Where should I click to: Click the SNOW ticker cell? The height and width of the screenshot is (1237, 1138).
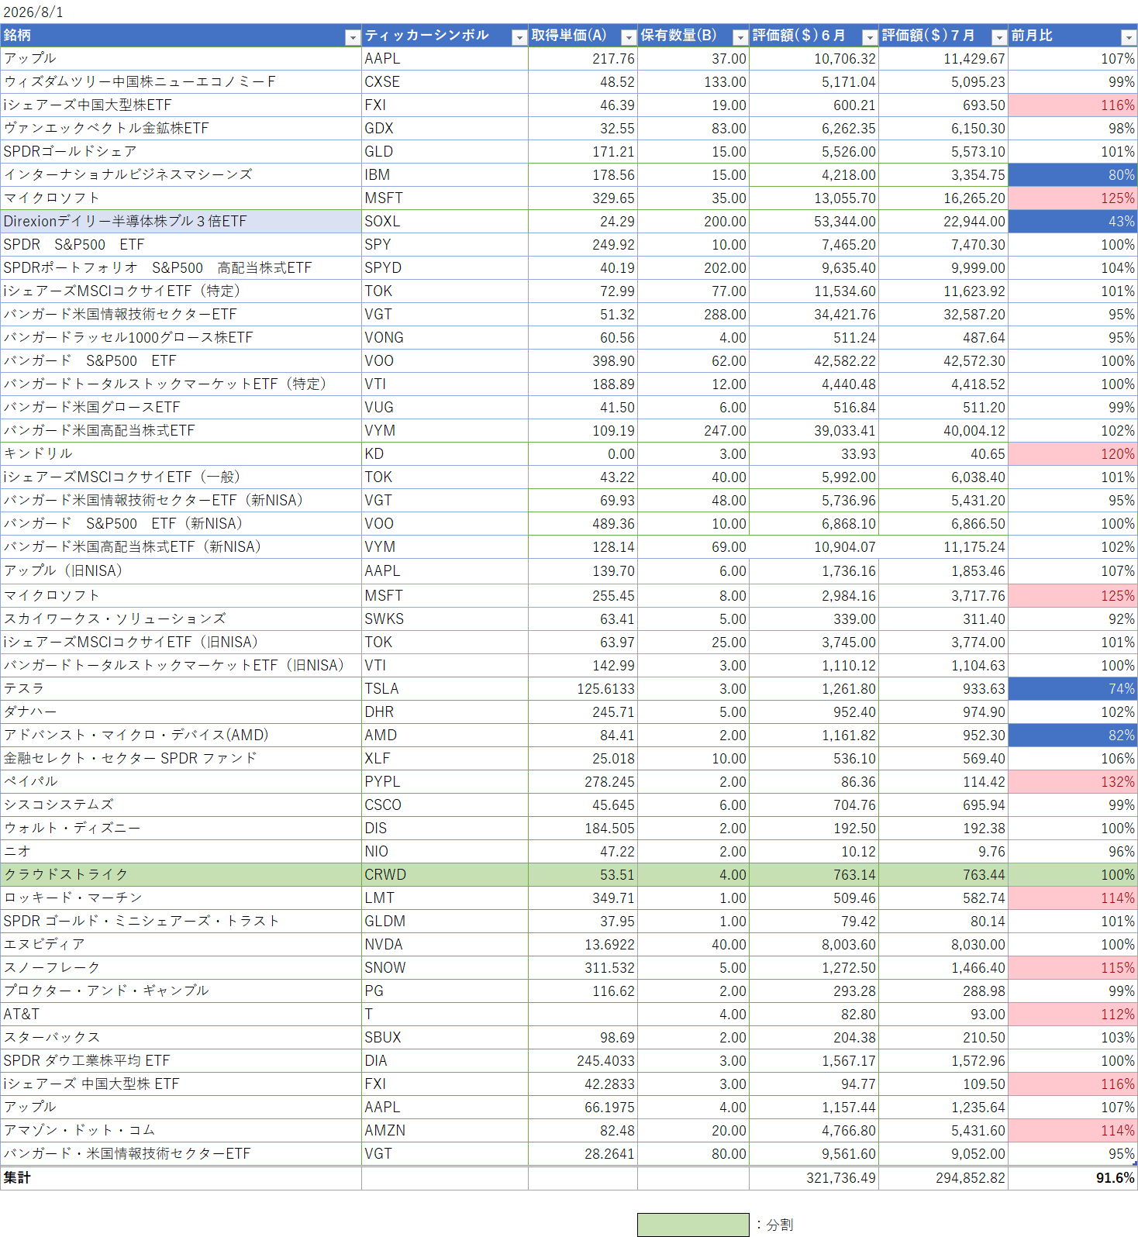(x=445, y=967)
